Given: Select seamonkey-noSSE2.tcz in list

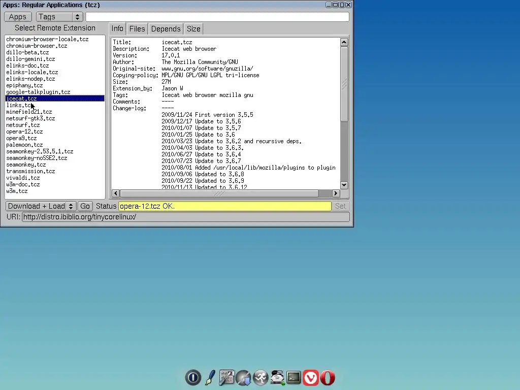Looking at the screenshot, I should [55, 158].
